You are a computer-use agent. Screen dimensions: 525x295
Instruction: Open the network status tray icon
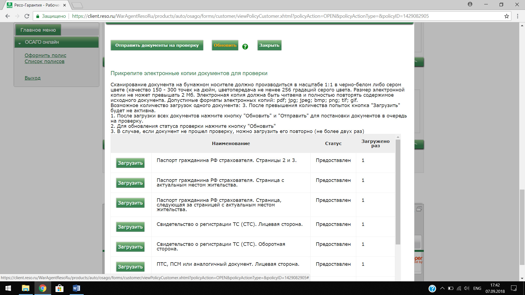click(459, 288)
